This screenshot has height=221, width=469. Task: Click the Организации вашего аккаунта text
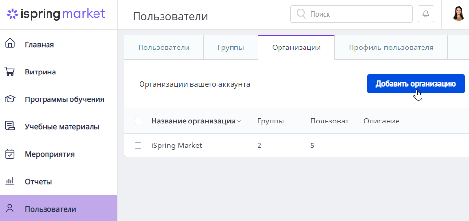[194, 84]
